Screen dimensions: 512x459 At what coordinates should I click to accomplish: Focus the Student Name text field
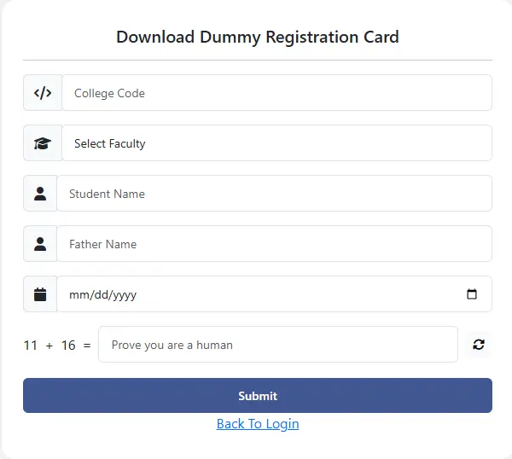274,194
